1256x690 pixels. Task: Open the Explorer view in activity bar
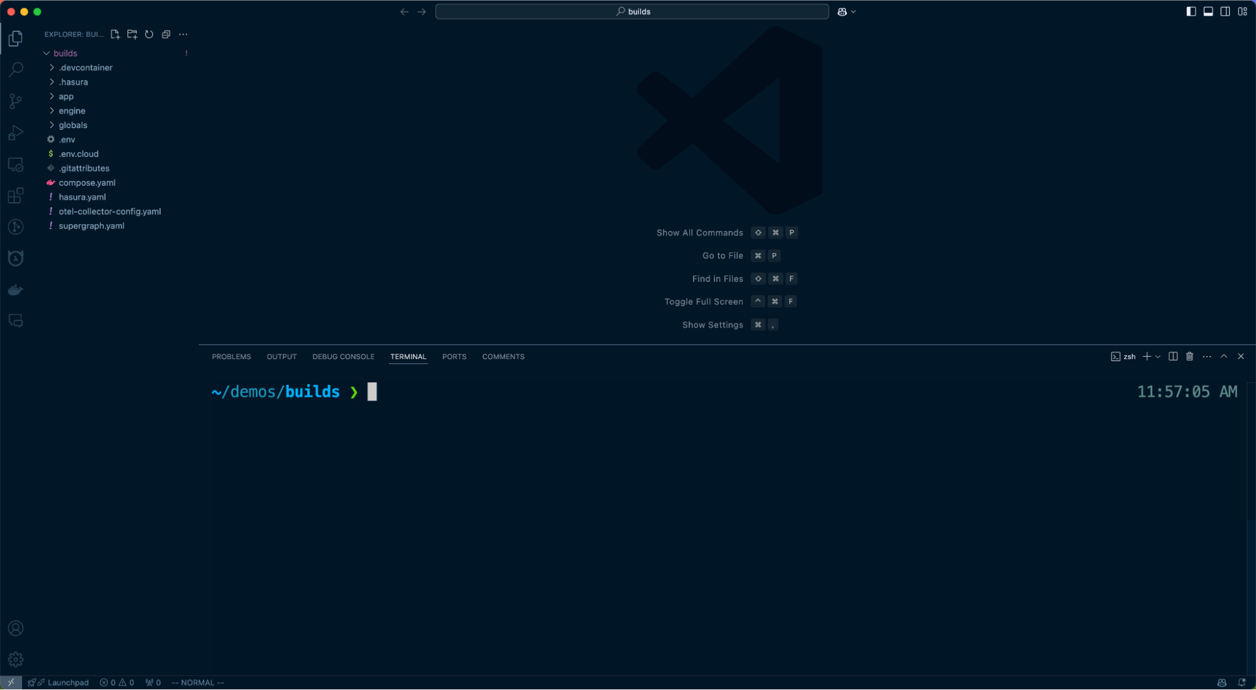16,38
